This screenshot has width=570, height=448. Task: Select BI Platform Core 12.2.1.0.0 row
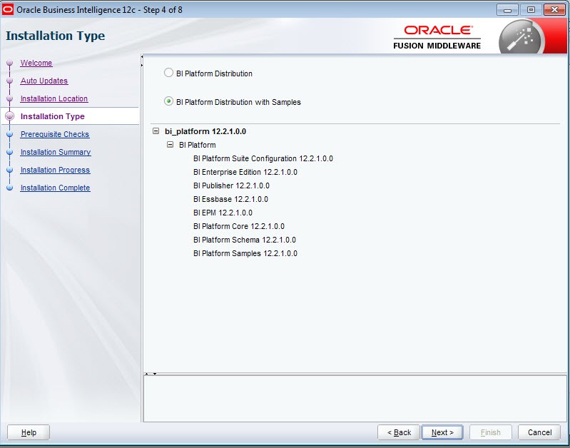239,226
